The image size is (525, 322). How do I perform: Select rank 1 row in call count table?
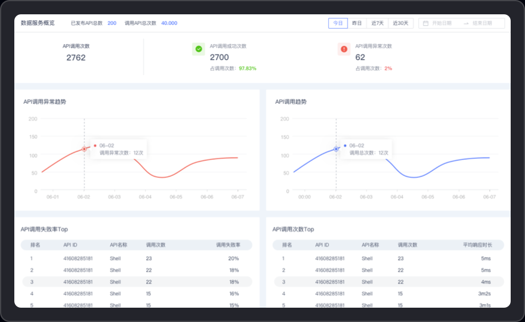point(388,259)
